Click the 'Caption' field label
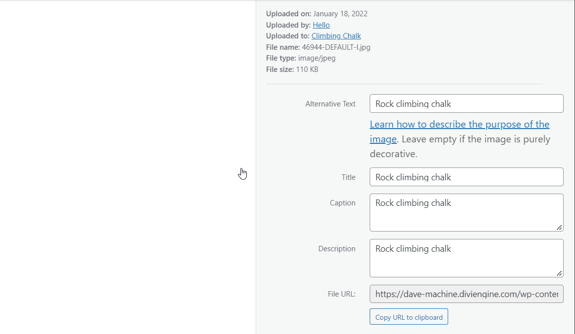Screen dimensions: 575x334 pyautogui.click(x=342, y=203)
